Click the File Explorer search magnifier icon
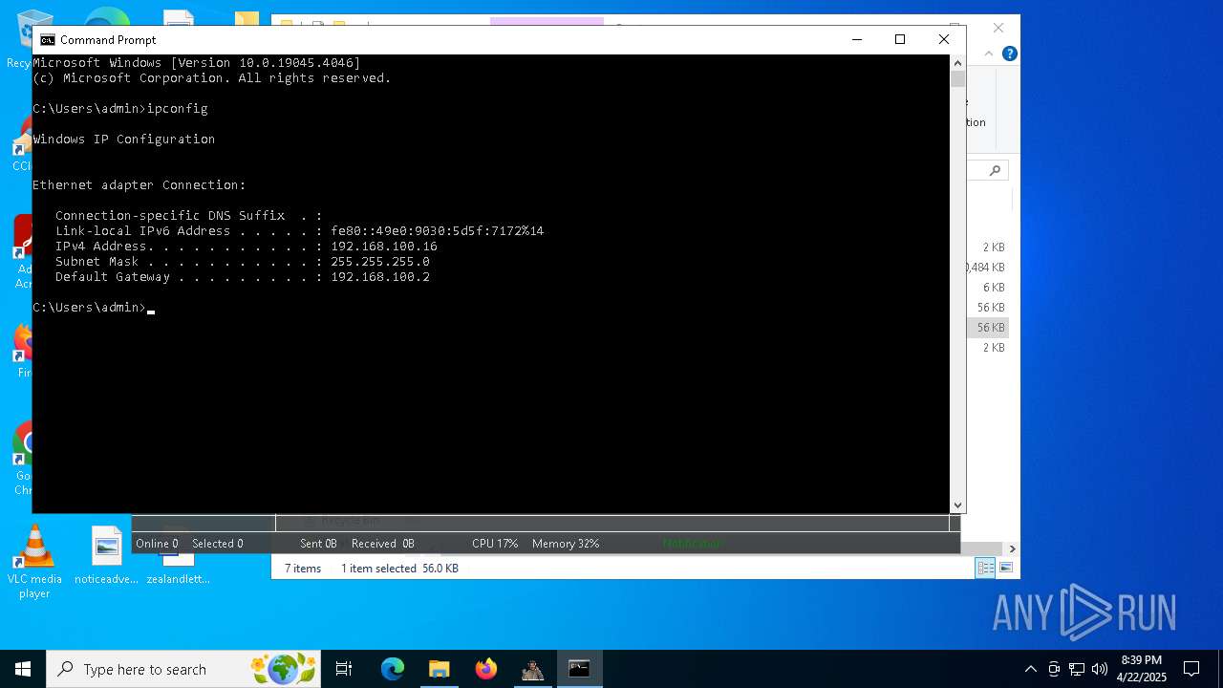The height and width of the screenshot is (688, 1223). pos(995,171)
